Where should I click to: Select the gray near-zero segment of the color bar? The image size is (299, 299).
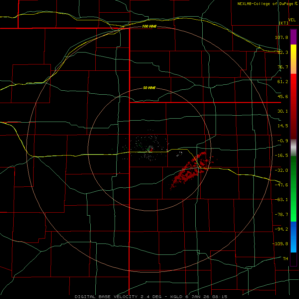(293, 148)
